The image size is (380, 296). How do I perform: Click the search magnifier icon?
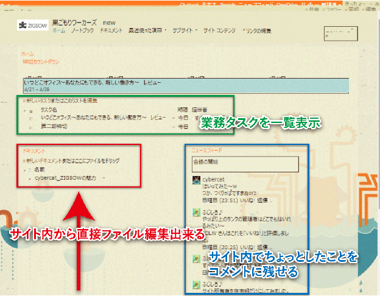click(x=327, y=37)
